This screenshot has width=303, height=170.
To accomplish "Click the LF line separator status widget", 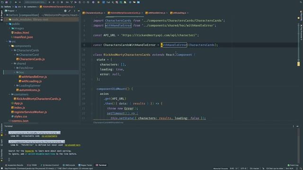I will [x=237, y=169].
